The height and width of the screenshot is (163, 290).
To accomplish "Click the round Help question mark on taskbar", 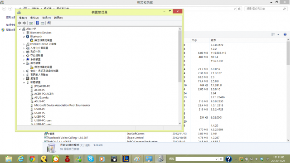I will (228, 159).
